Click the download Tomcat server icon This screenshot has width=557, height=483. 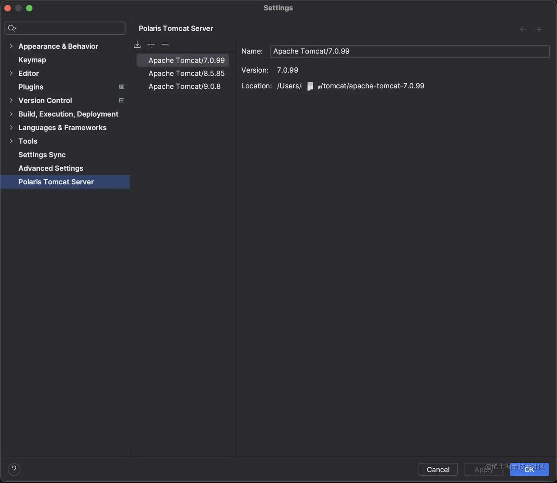tap(137, 44)
